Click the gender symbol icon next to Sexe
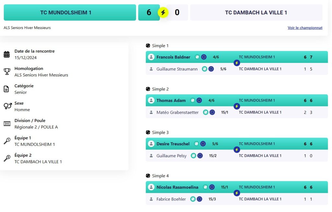The height and width of the screenshot is (212, 332). [8, 106]
